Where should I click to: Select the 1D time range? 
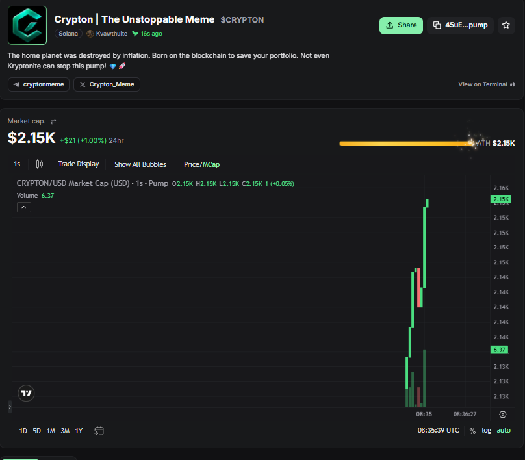[x=23, y=431]
